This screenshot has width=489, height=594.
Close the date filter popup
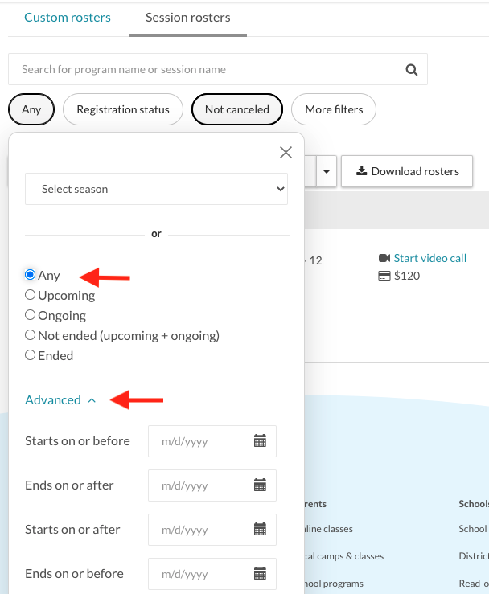click(x=286, y=153)
